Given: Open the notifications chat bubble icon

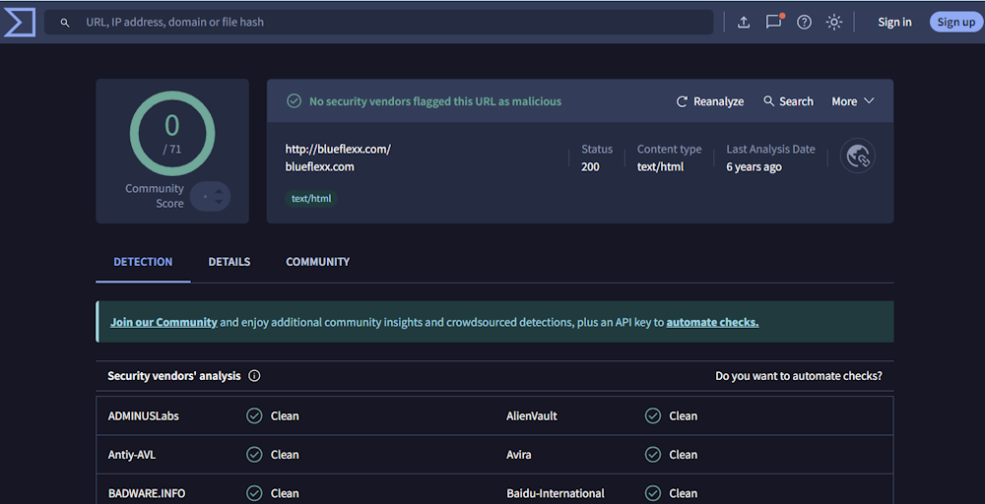Looking at the screenshot, I should pyautogui.click(x=774, y=22).
